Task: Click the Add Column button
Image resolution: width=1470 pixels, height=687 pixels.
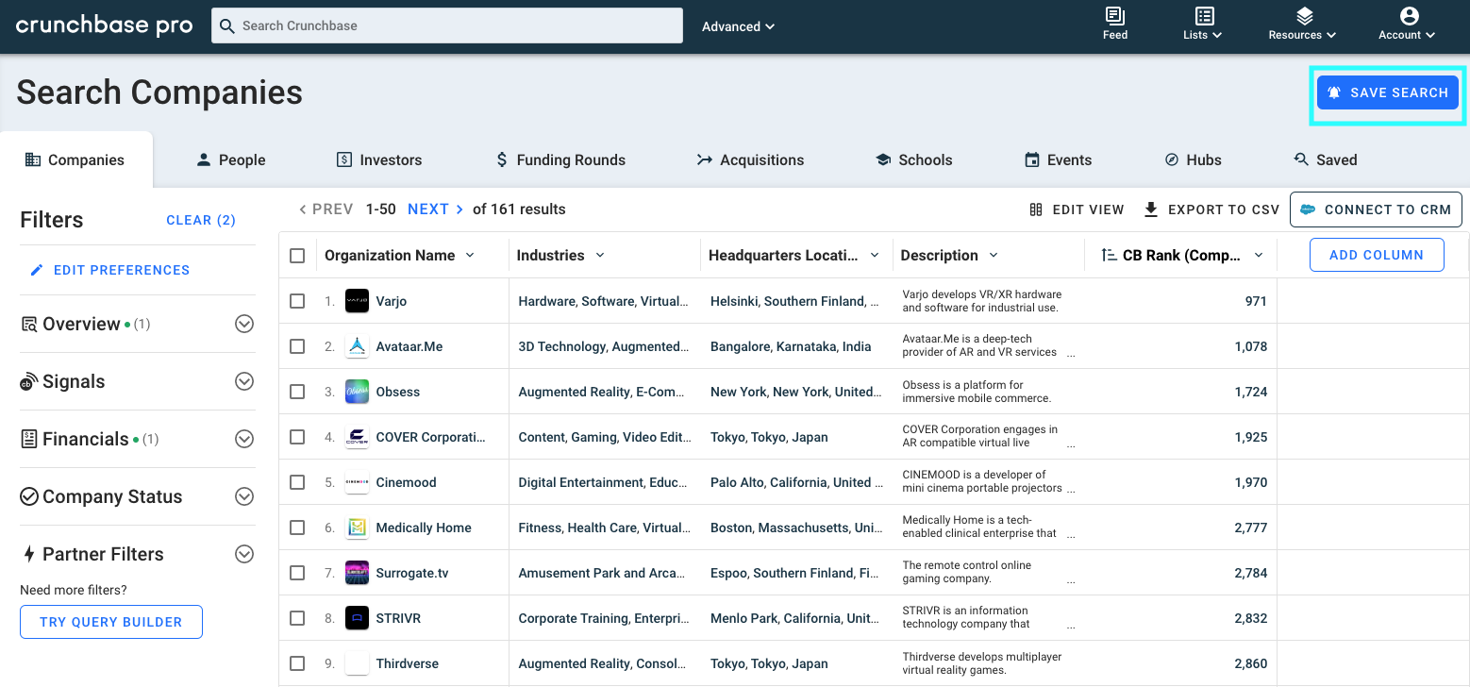Action: (x=1377, y=255)
